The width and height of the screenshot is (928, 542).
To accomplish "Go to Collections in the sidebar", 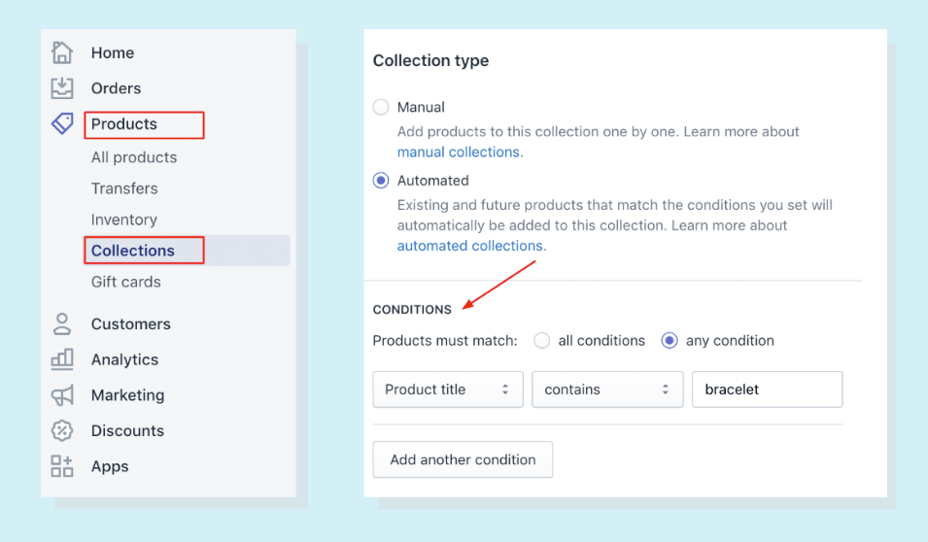I will pyautogui.click(x=133, y=251).
